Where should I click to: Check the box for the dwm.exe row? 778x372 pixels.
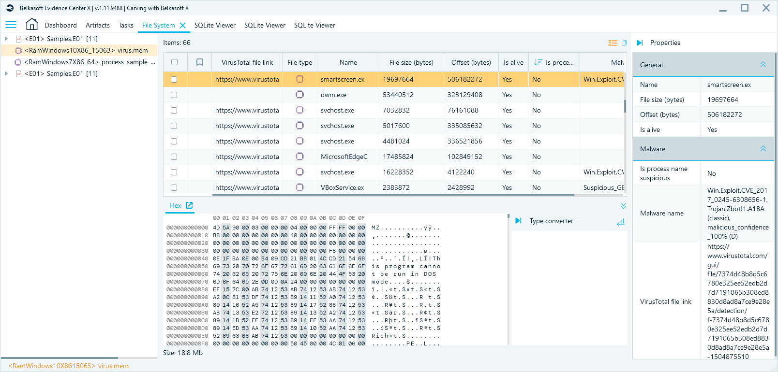coord(174,95)
